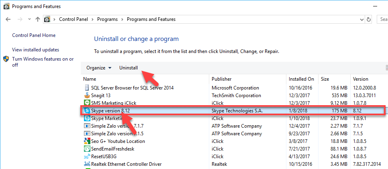This screenshot has width=388, height=169.
Task: Open View installed updates
Action: pyautogui.click(x=36, y=50)
